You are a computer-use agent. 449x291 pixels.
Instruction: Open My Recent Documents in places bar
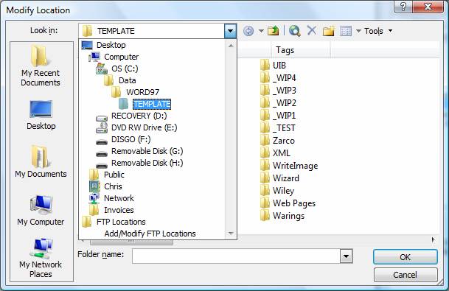pyautogui.click(x=41, y=66)
